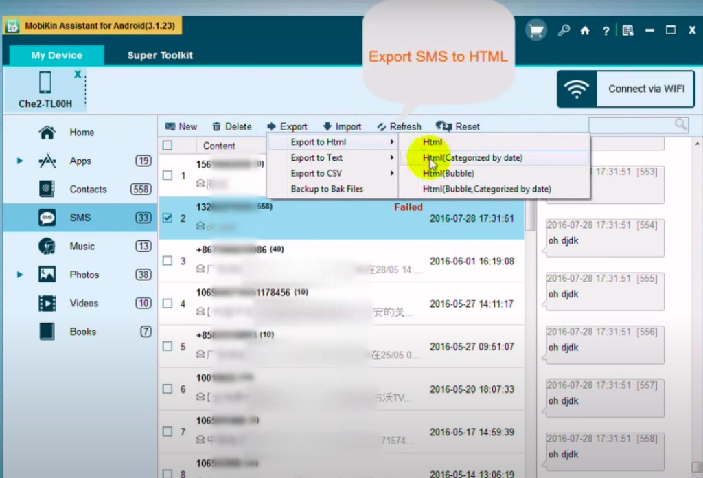Click the WIFI signal icon
Screen dimensions: 703x478
click(577, 89)
